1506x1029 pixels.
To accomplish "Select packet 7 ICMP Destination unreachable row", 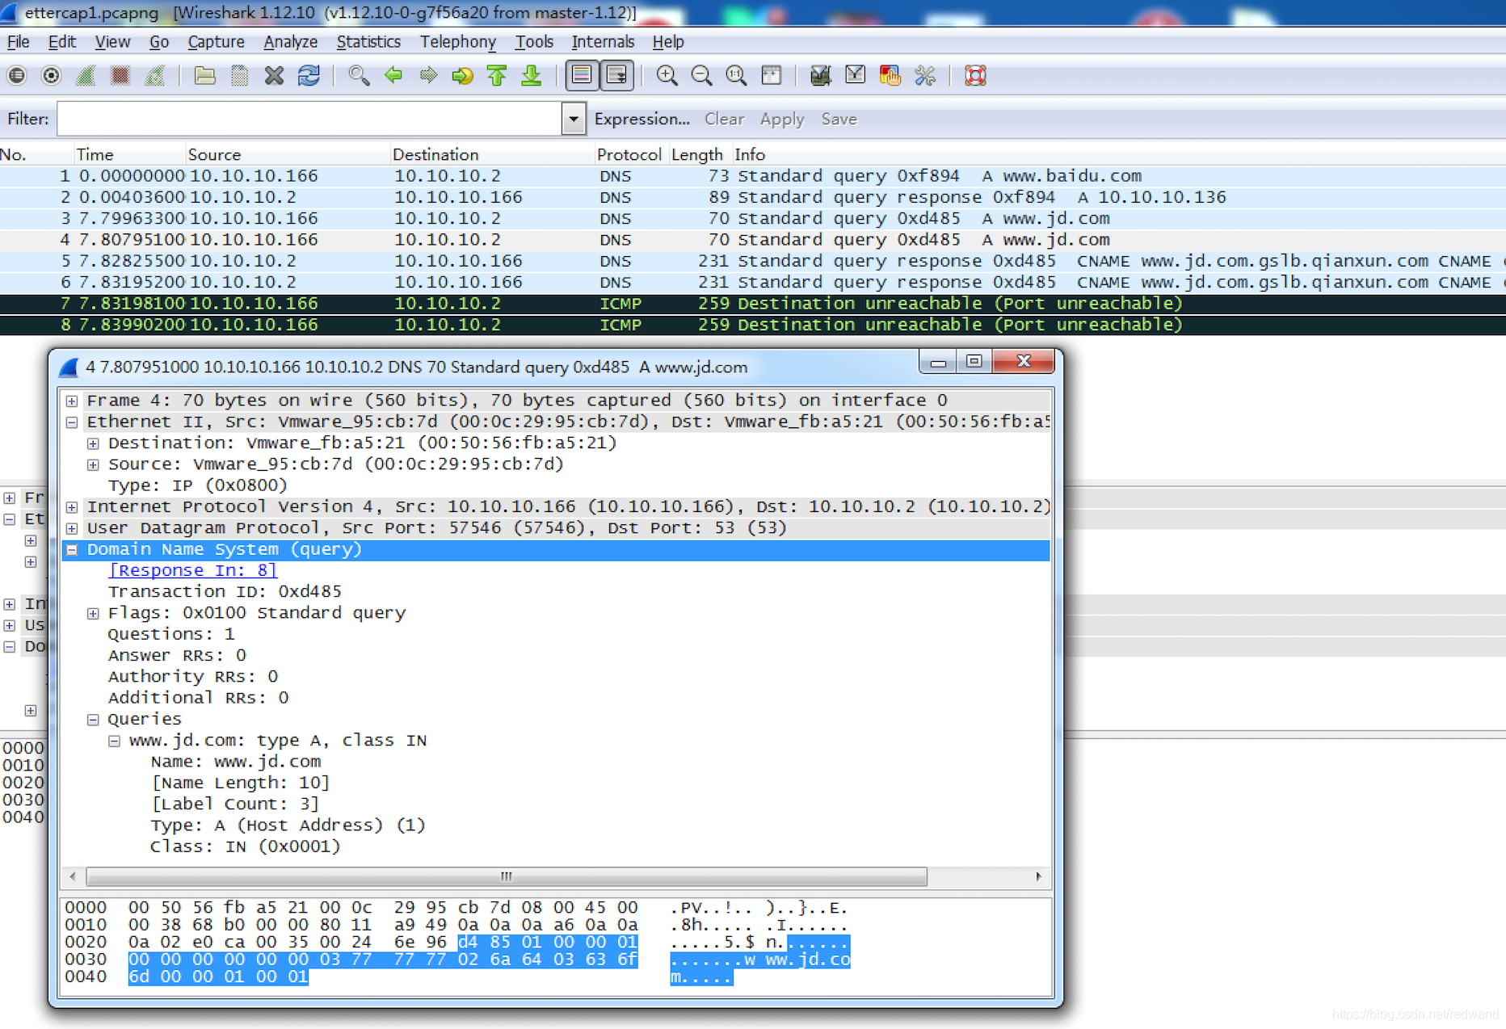I will pyautogui.click(x=753, y=304).
